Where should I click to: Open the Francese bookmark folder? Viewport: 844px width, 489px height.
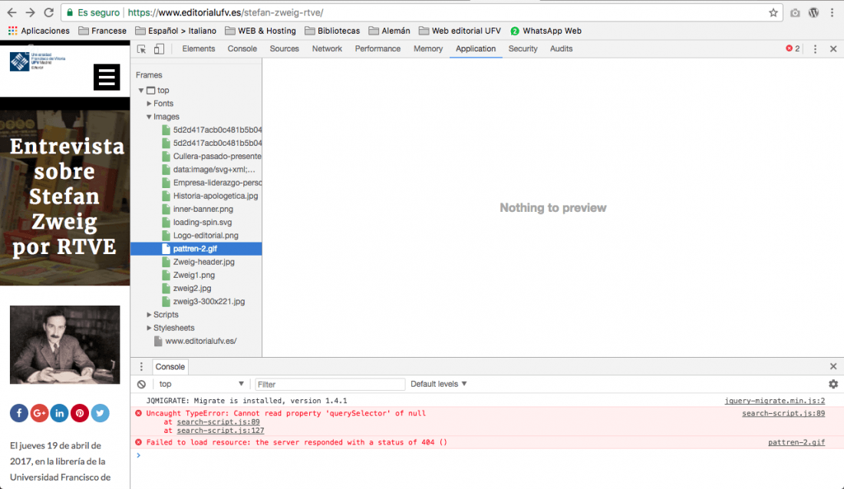tap(102, 31)
